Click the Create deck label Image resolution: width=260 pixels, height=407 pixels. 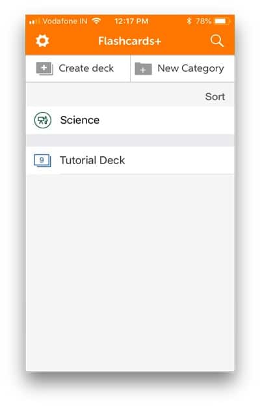click(86, 68)
